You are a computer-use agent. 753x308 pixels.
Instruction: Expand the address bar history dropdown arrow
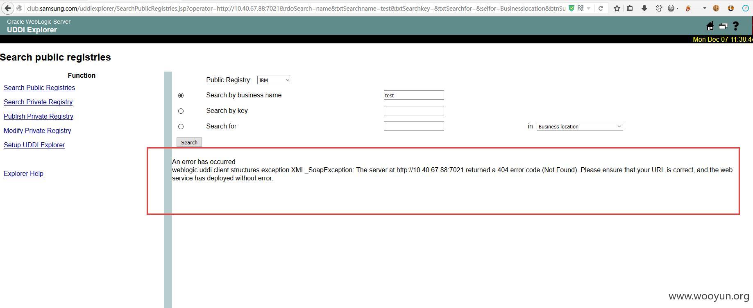[x=589, y=8]
